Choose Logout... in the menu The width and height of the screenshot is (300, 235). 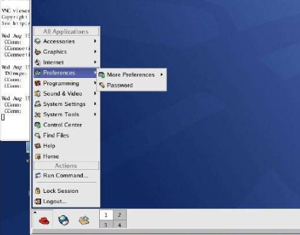[66, 201]
